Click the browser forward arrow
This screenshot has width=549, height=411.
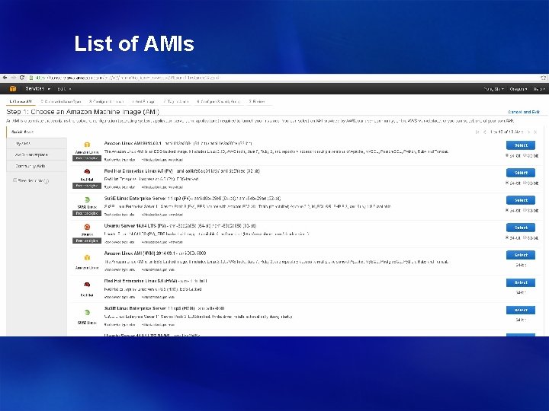pyautogui.click(x=13, y=78)
